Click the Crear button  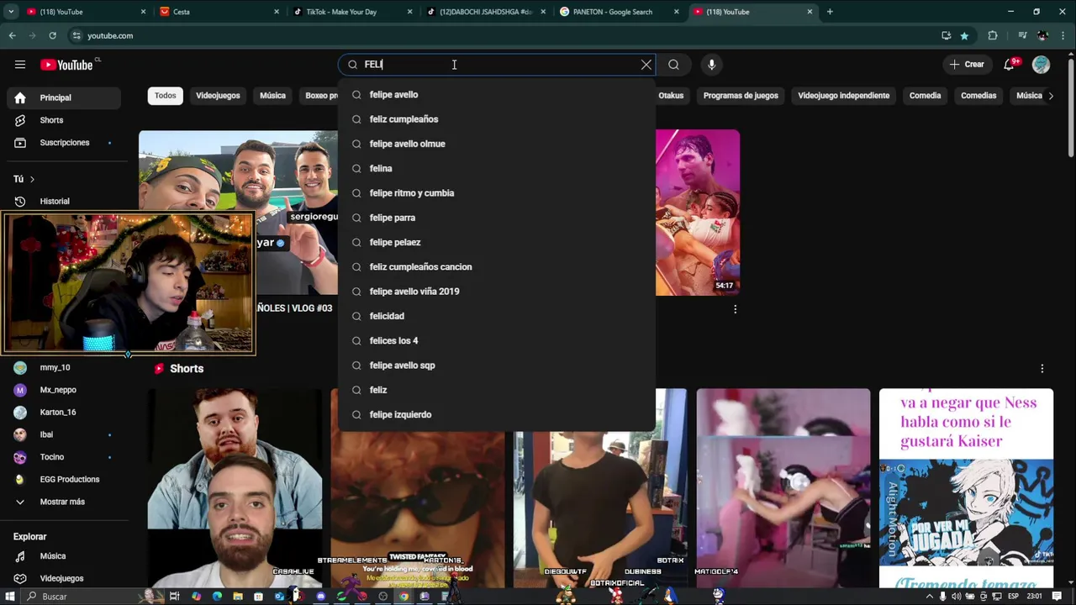pyautogui.click(x=967, y=65)
